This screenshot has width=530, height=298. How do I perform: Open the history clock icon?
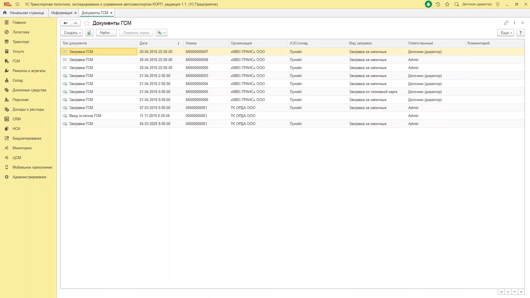(x=438, y=4)
